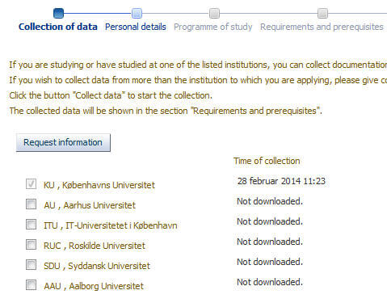
Task: Open the Collection of data tab label
Action: coord(58,27)
